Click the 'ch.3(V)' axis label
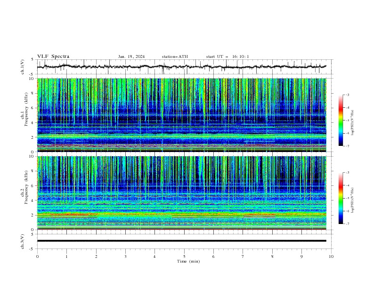 pos(23,241)
